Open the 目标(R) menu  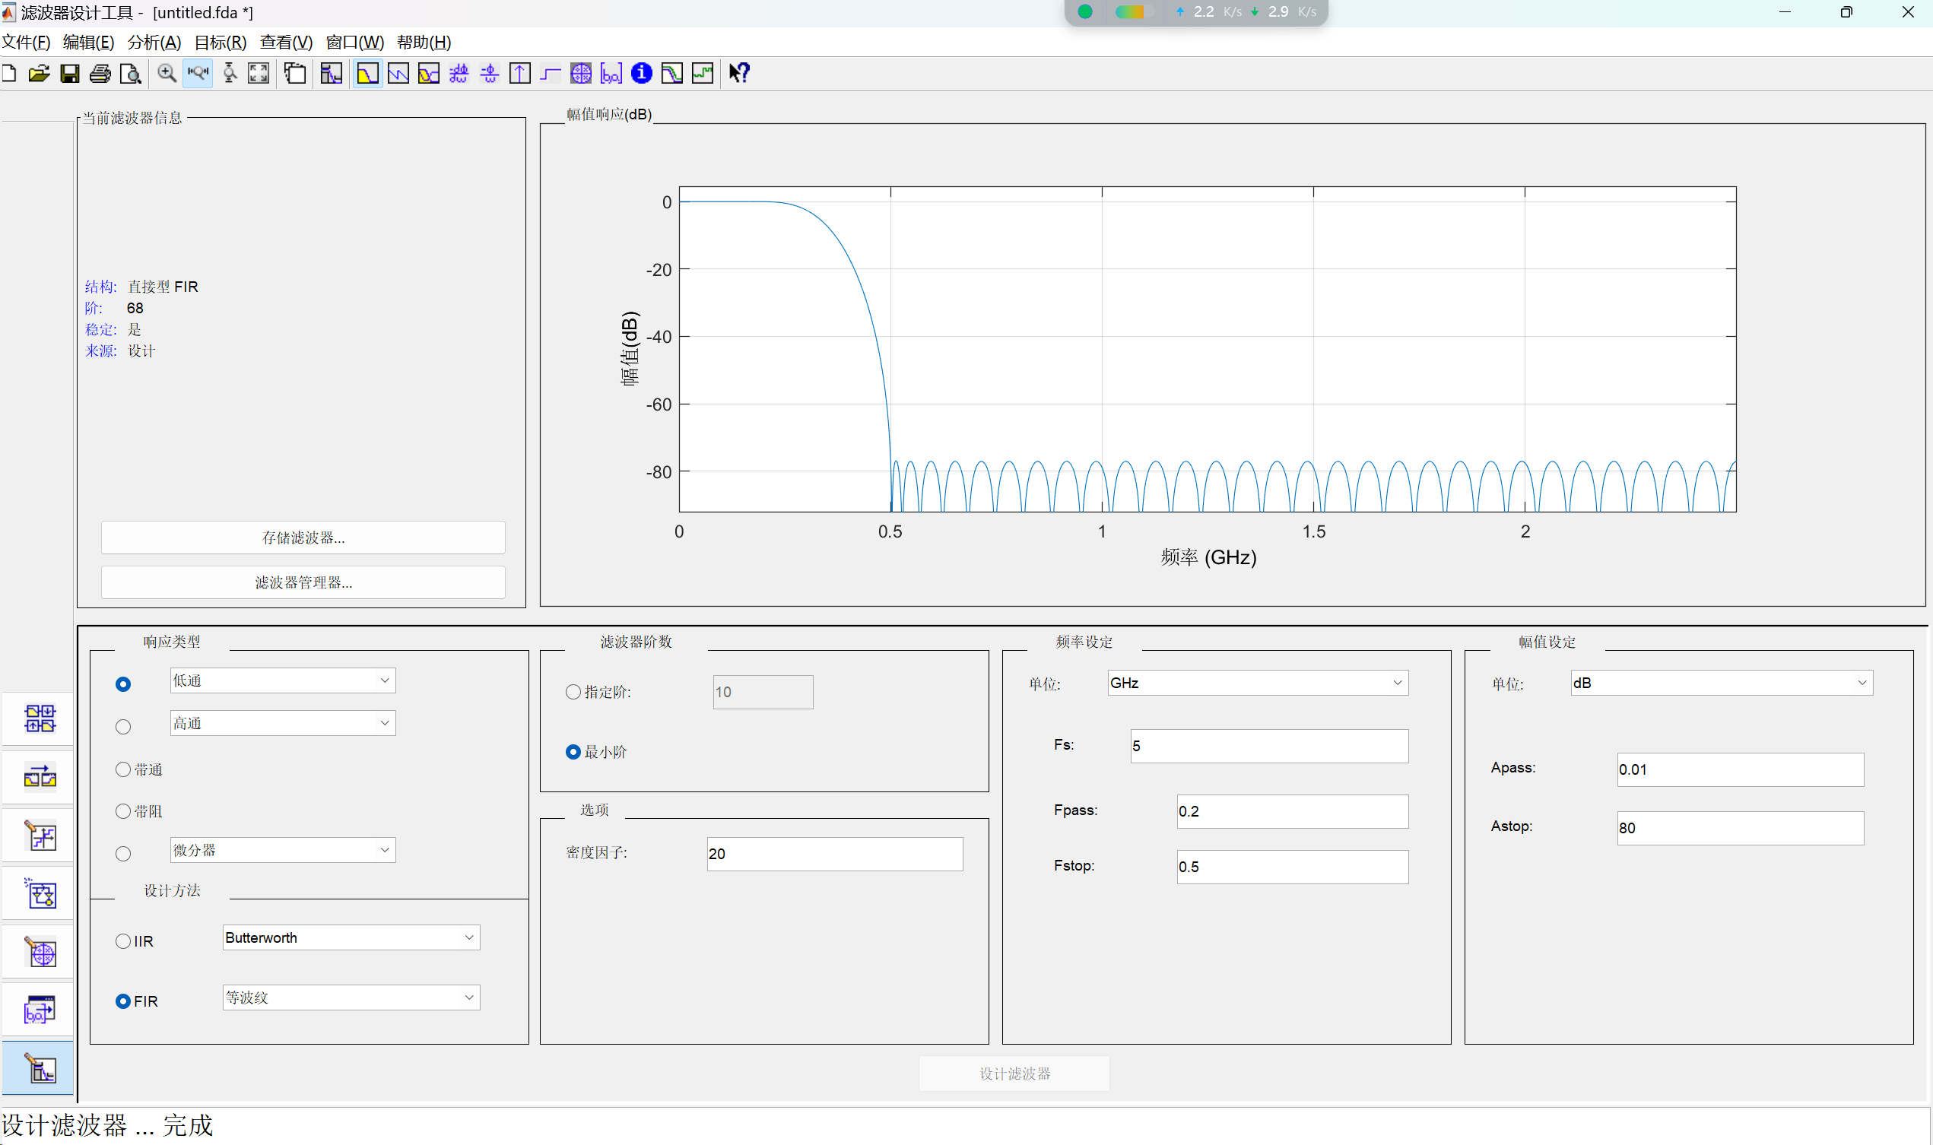pyautogui.click(x=220, y=43)
